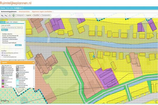Open the Transparantie control
The image size is (158, 105).
pyautogui.click(x=46, y=15)
